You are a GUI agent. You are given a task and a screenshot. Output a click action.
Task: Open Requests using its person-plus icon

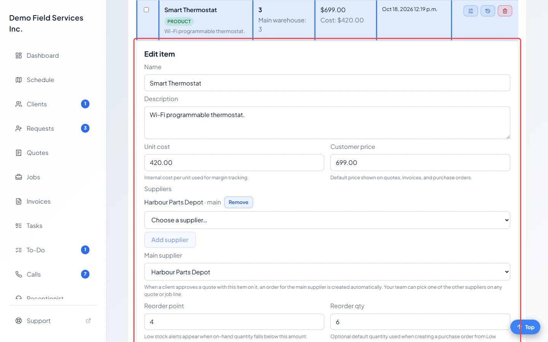coord(19,128)
